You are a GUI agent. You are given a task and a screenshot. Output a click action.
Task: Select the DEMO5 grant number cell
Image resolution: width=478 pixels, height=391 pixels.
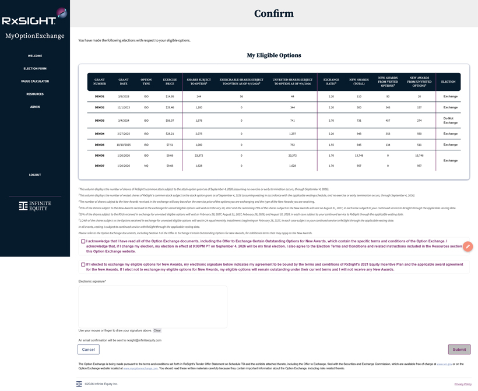coord(99,145)
